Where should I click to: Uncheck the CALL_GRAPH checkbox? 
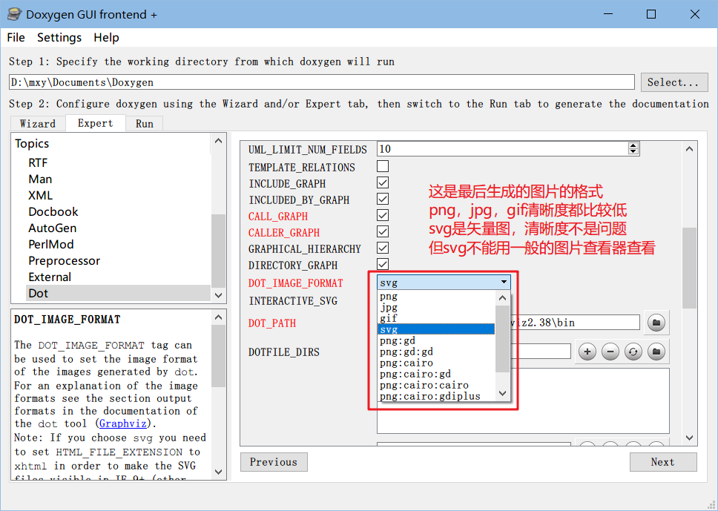(x=383, y=216)
